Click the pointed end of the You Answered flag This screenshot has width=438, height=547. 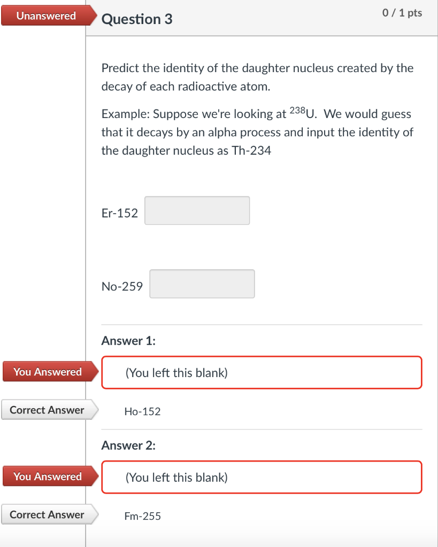point(95,371)
